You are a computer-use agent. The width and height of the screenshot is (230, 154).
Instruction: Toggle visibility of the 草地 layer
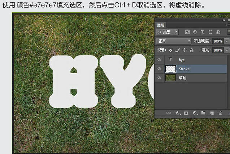click(159, 78)
